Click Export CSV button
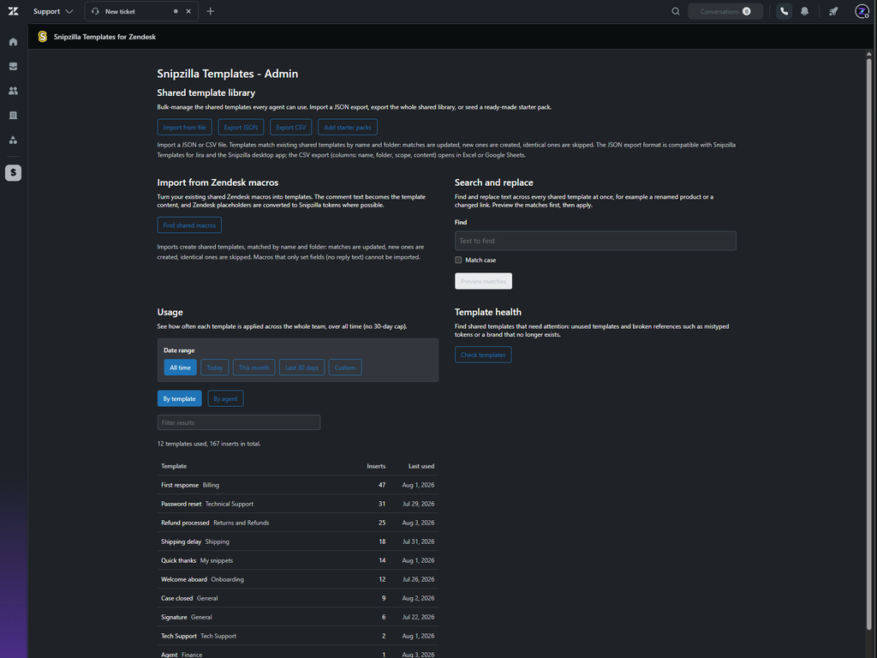 coord(291,128)
